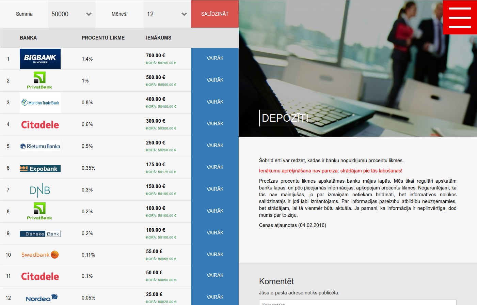Click the Swedbank logo

pyautogui.click(x=40, y=255)
